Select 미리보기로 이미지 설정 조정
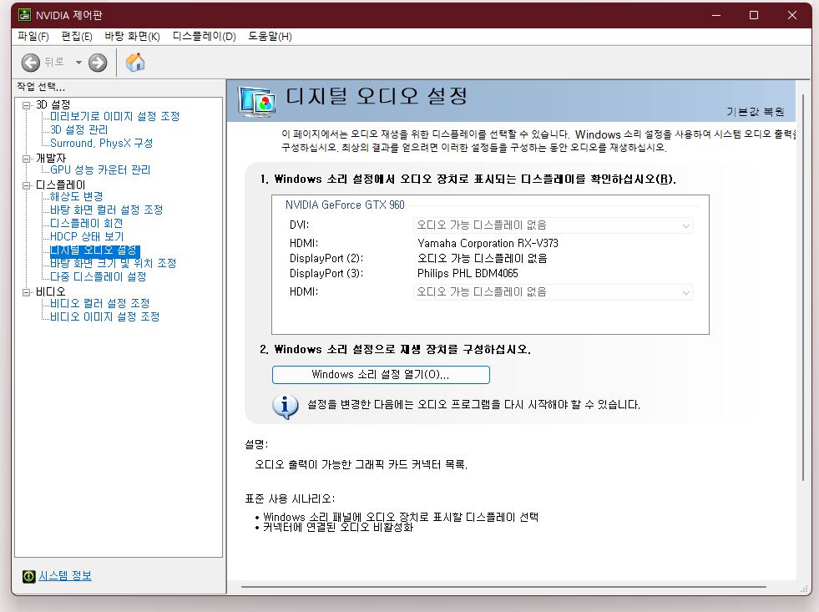This screenshot has width=819, height=612. coord(115,116)
